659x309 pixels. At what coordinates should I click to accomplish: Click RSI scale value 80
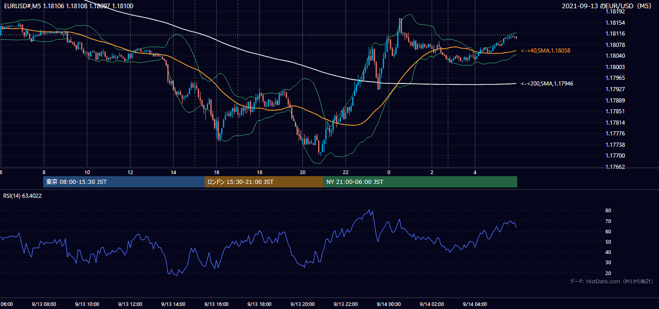tap(608, 211)
